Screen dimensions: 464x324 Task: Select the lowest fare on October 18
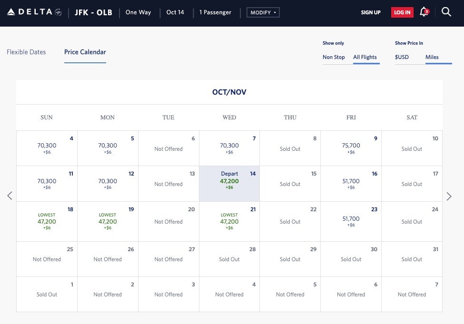click(x=47, y=221)
